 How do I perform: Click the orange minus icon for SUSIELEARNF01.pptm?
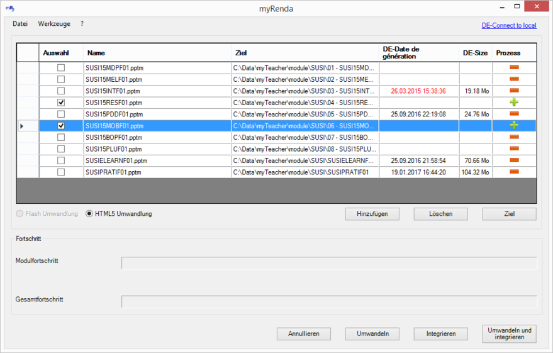click(513, 160)
